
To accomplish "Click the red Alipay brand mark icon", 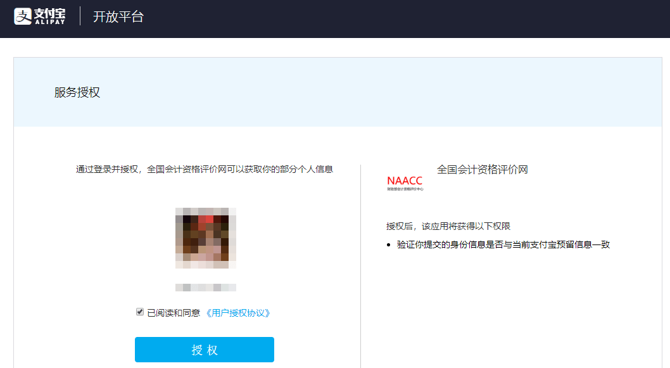I will [23, 17].
